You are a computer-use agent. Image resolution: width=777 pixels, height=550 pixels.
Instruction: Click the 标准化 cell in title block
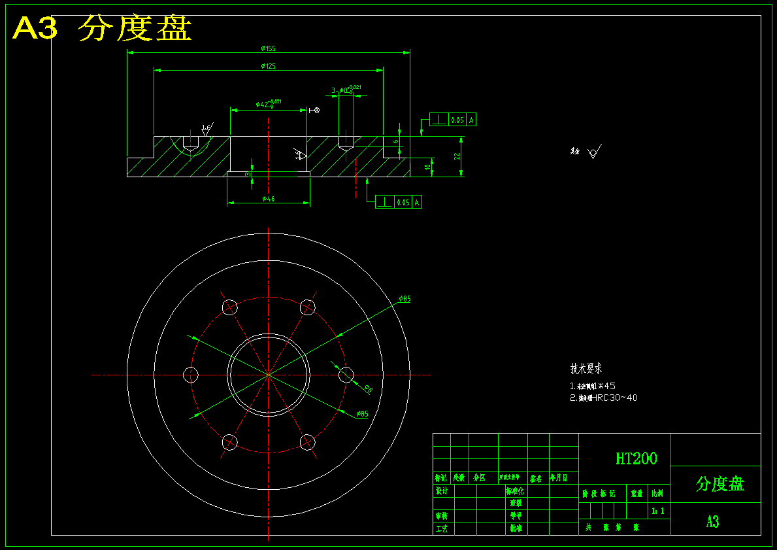[514, 491]
